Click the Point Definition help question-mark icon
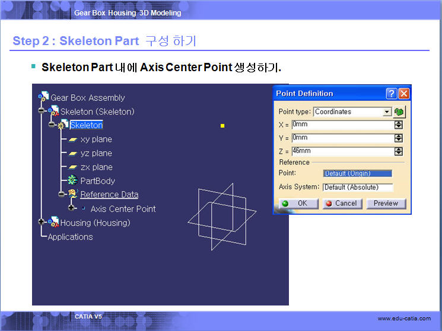 click(x=391, y=94)
